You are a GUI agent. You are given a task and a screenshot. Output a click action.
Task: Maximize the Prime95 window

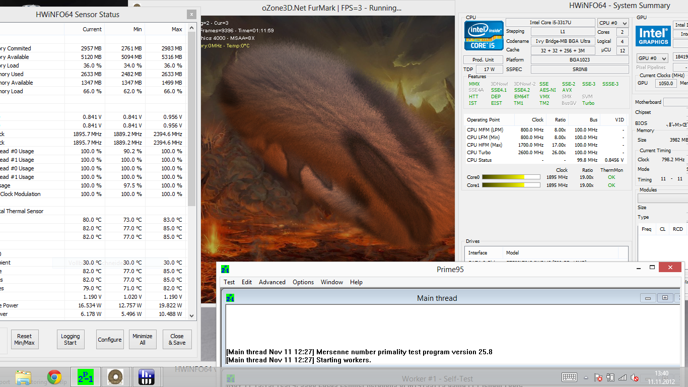[652, 267]
